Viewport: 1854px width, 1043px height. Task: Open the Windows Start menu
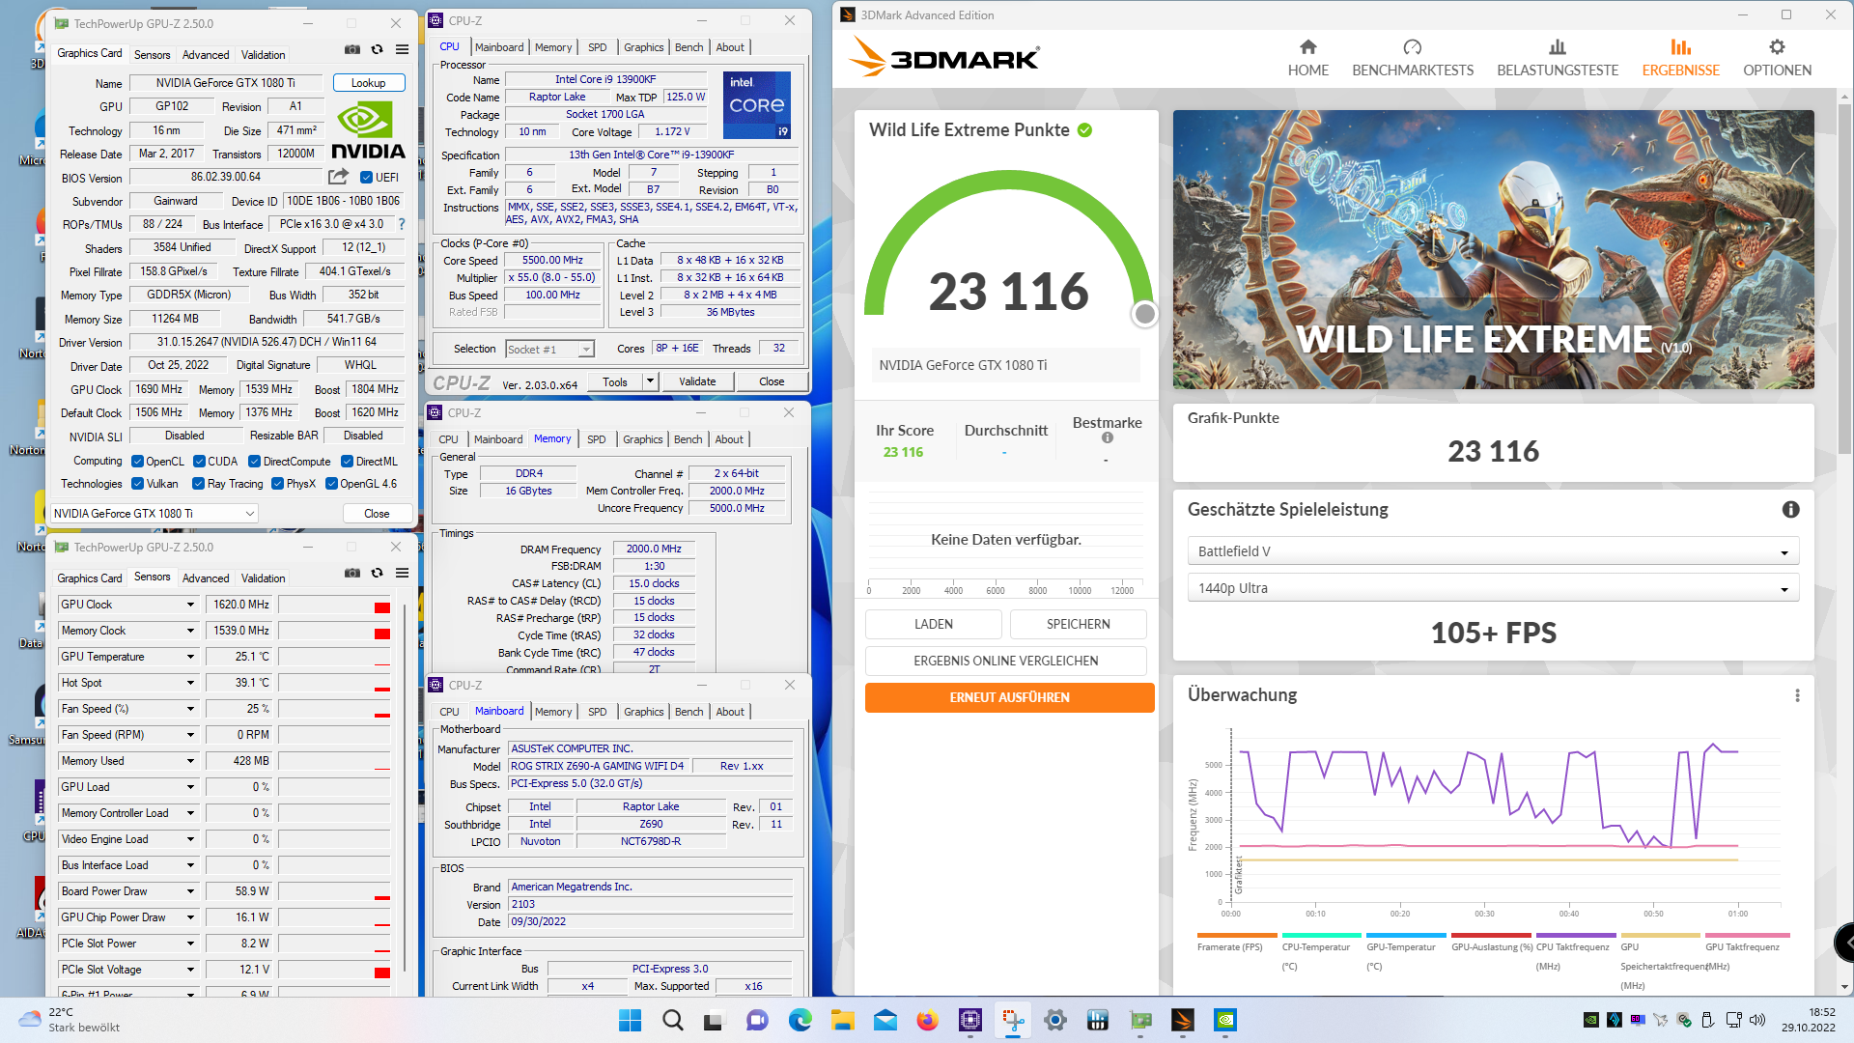click(x=630, y=1020)
